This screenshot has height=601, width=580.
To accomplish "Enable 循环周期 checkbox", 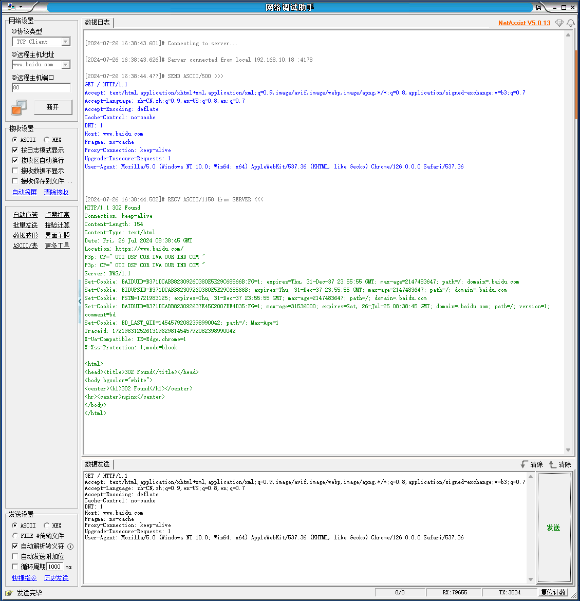I will point(15,567).
